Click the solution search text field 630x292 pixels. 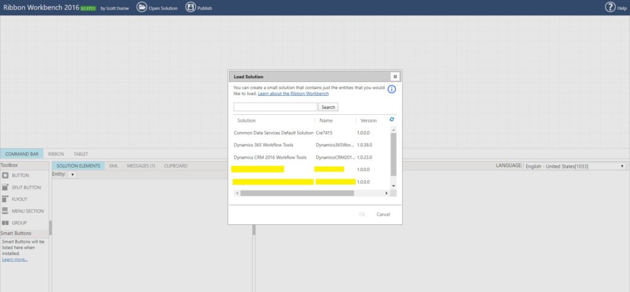click(x=275, y=107)
